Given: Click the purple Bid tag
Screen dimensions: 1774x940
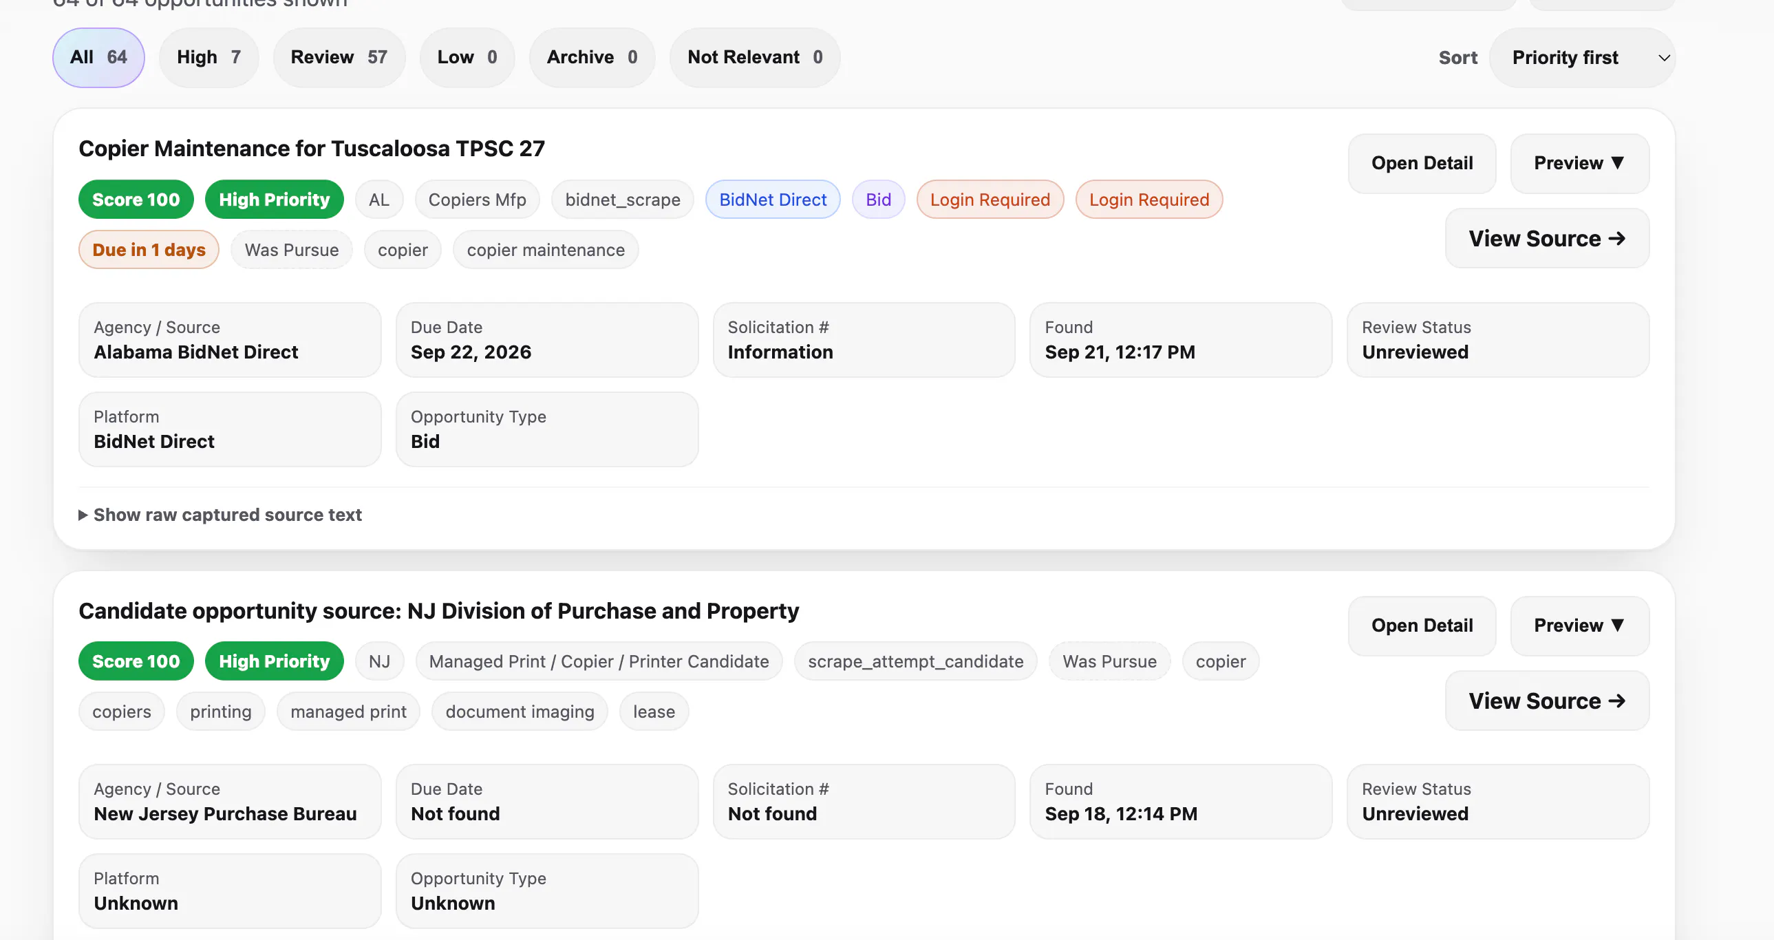Looking at the screenshot, I should coord(878,200).
